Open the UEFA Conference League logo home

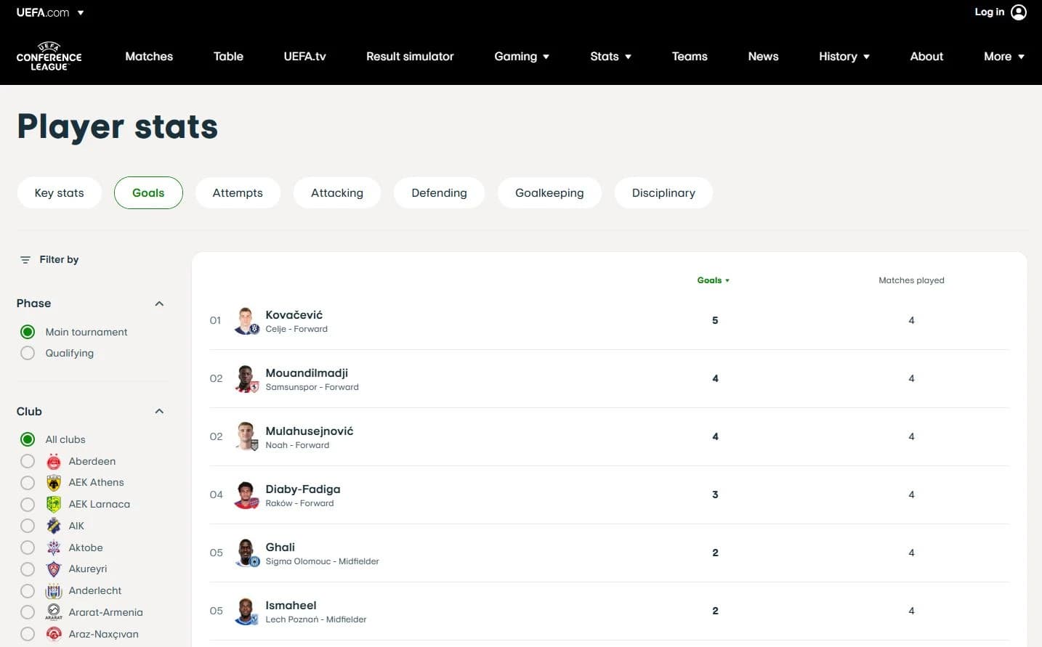[49, 57]
